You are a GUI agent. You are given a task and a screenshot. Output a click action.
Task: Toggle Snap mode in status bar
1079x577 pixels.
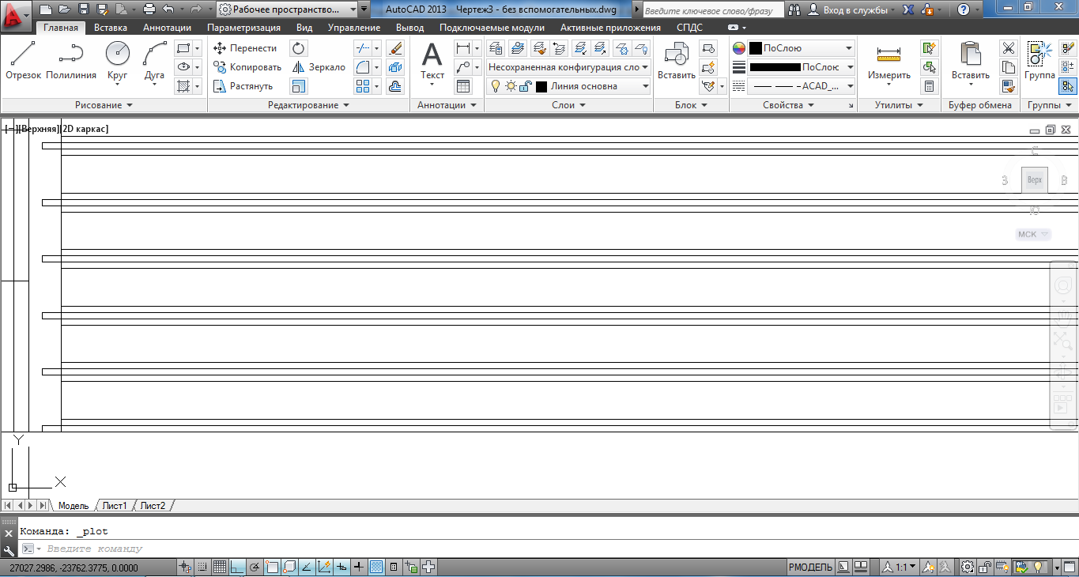202,567
